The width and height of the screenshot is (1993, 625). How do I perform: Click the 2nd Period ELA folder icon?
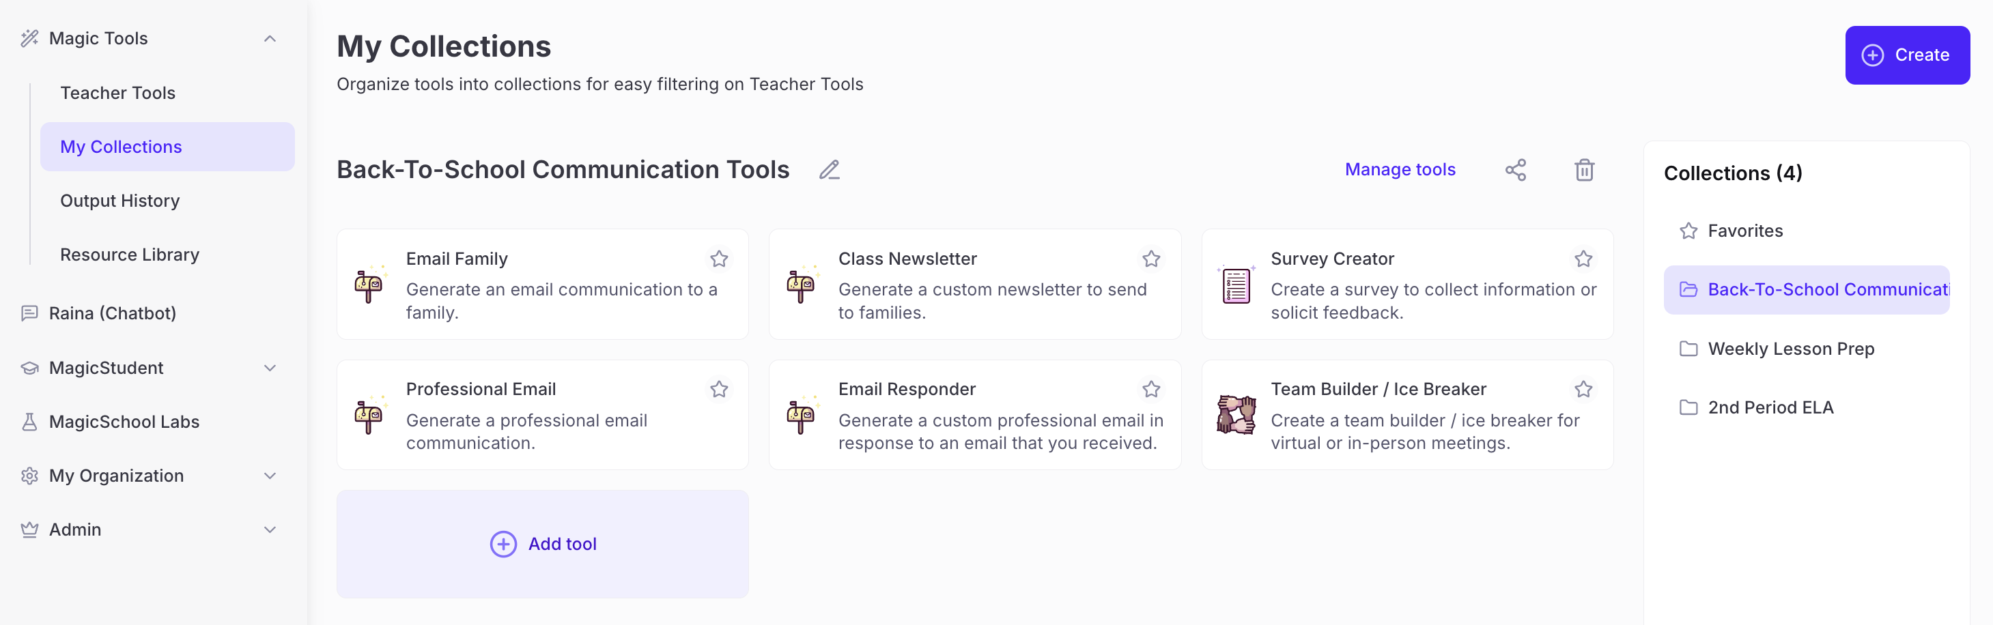click(1688, 407)
